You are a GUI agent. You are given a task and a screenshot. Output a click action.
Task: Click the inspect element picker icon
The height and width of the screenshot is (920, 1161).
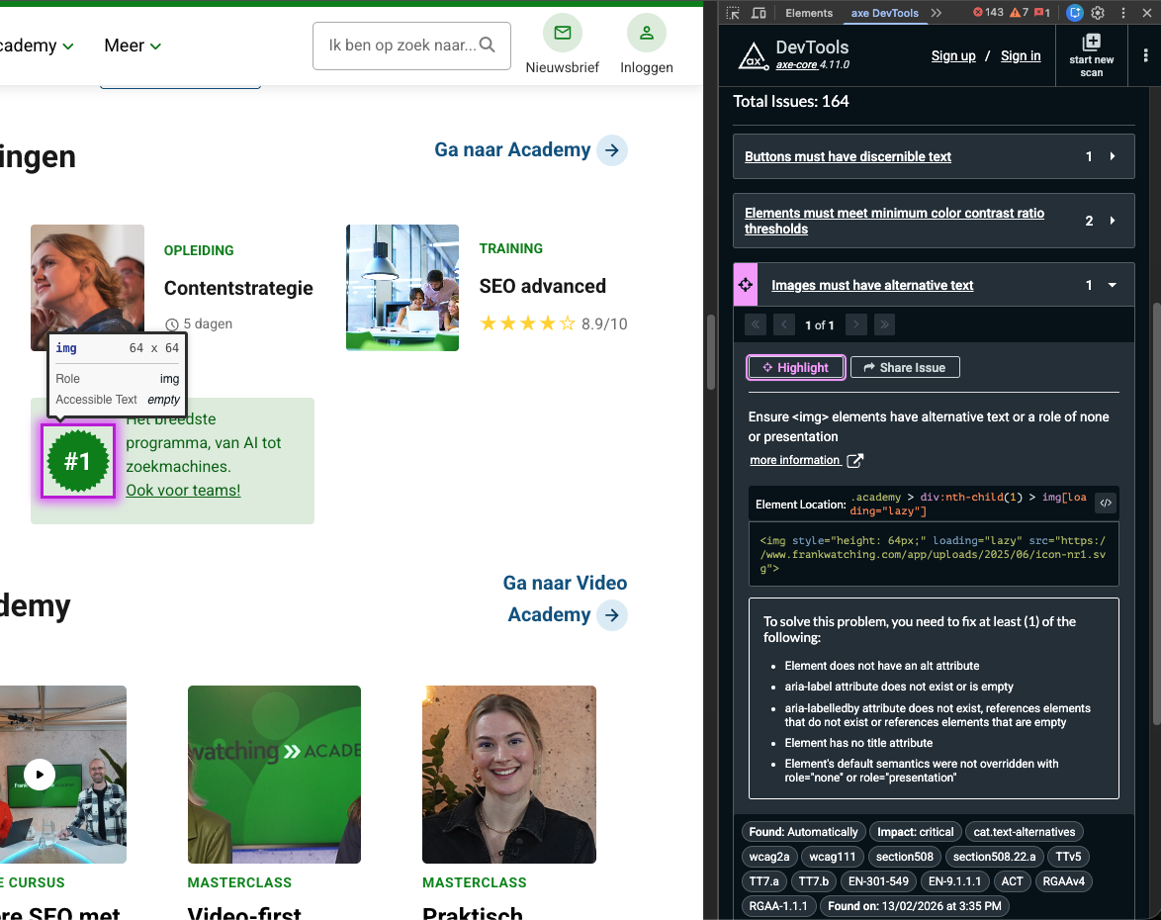[x=733, y=13]
